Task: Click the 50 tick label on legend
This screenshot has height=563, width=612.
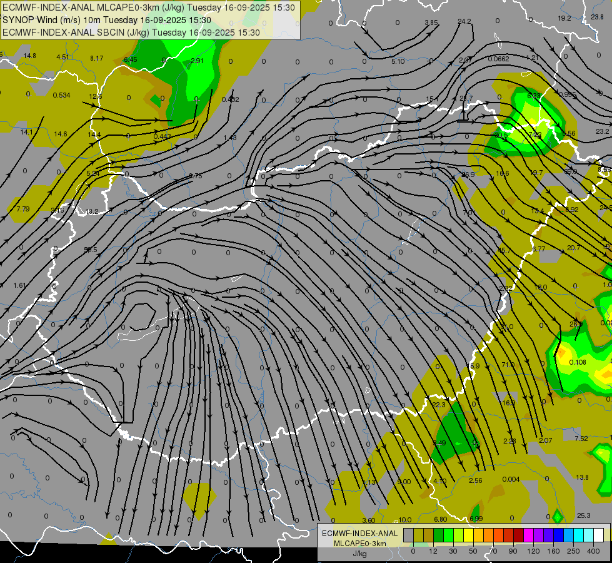Action: tap(473, 551)
